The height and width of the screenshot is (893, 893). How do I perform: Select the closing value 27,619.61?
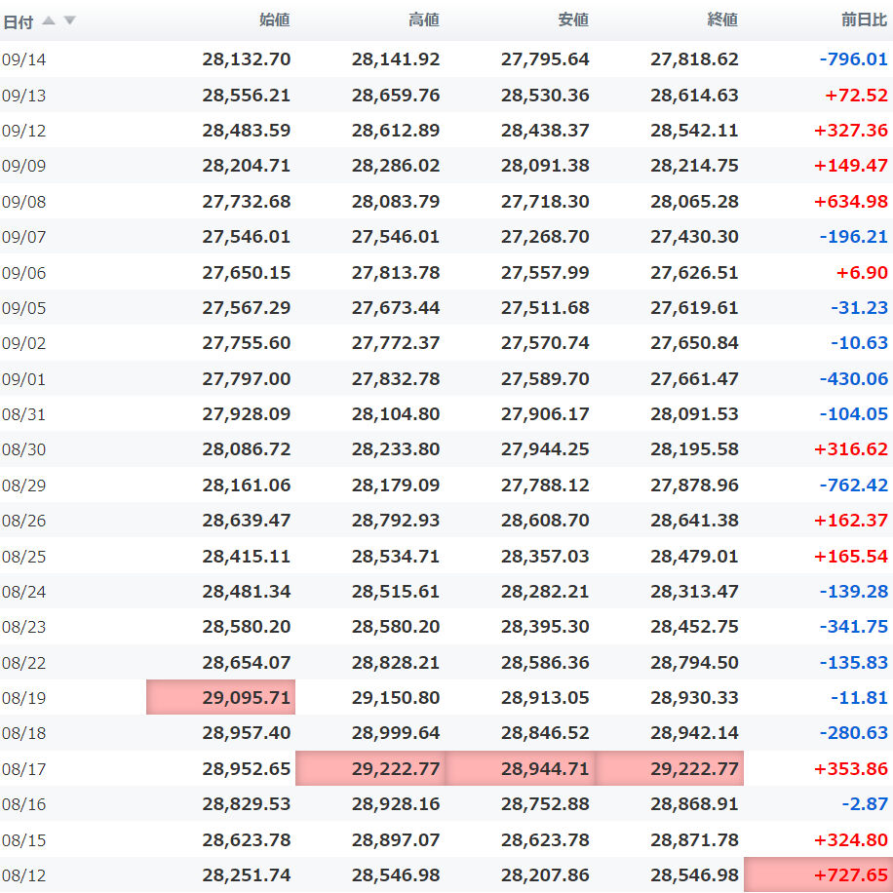694,308
